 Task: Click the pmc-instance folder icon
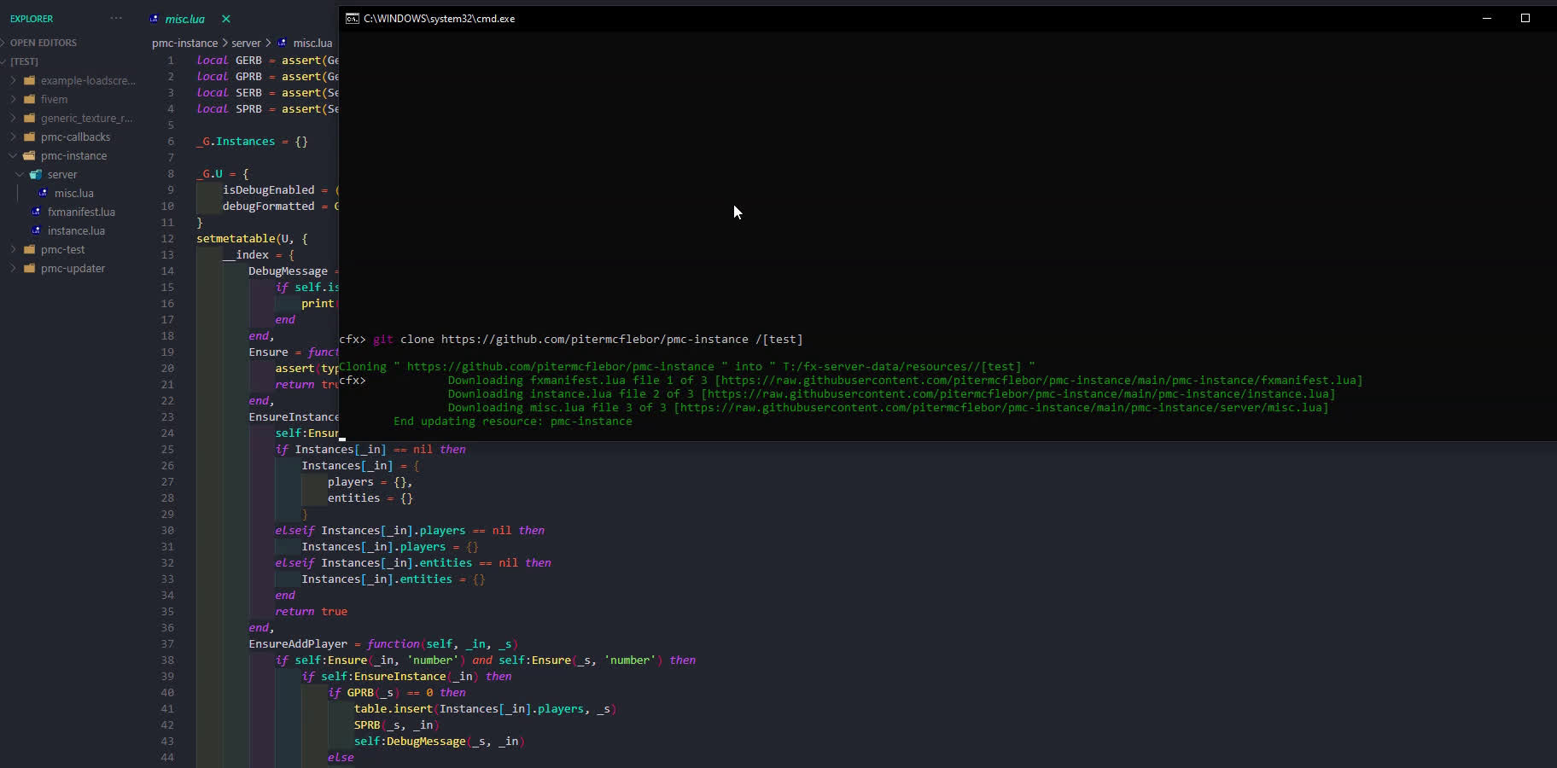click(x=29, y=155)
